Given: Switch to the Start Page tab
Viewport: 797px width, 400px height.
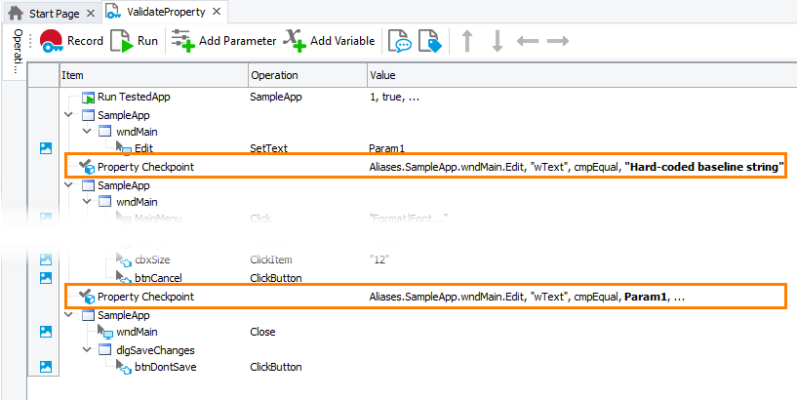Looking at the screenshot, I should point(49,12).
